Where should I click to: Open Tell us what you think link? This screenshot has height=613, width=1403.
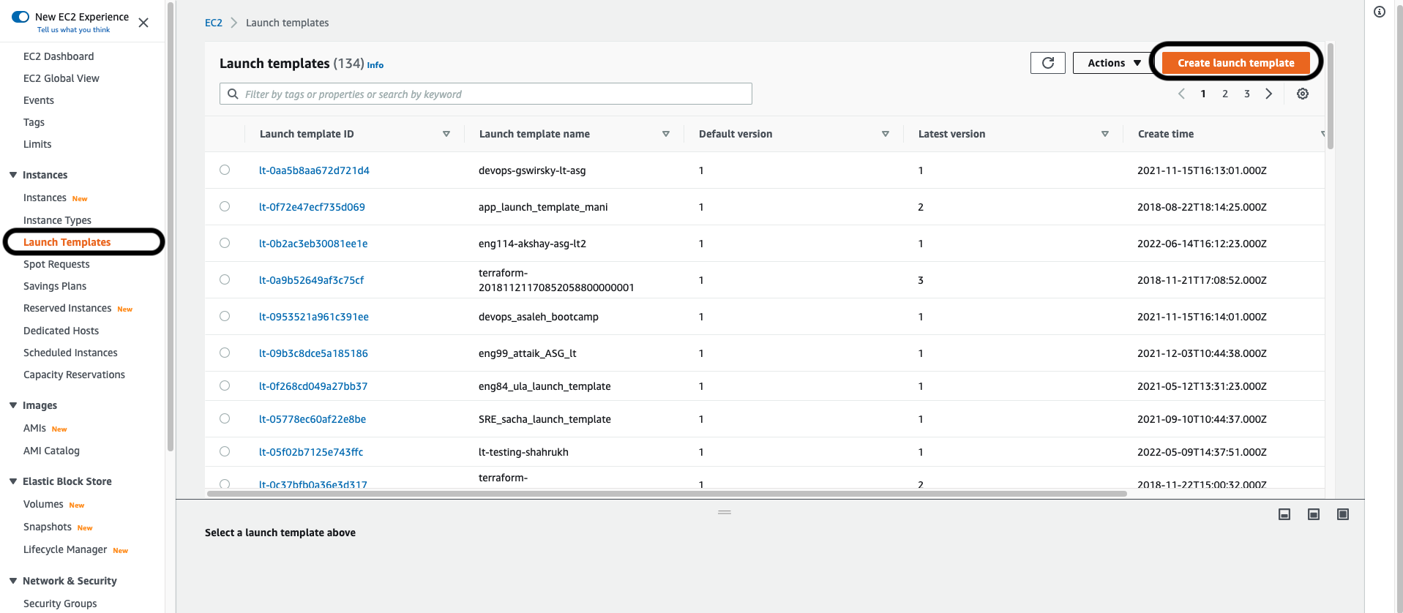point(73,30)
